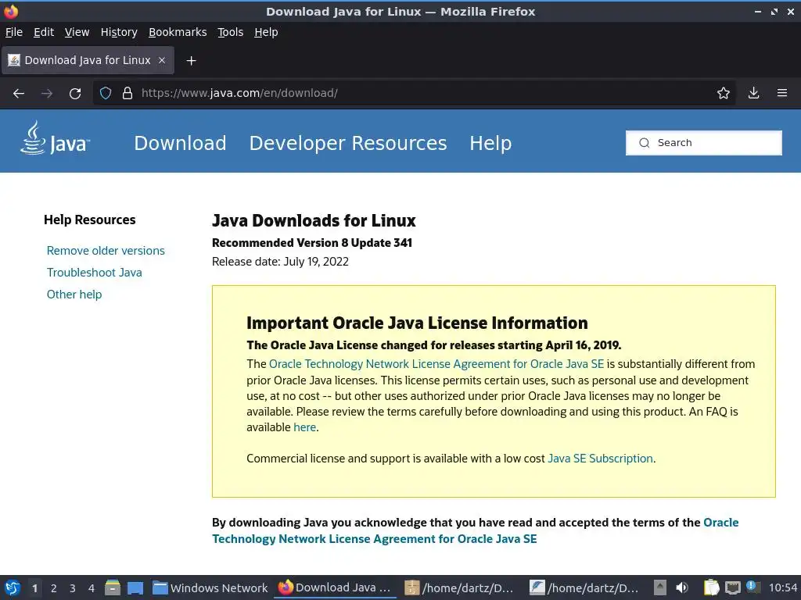Screen dimensions: 801x600
Task: Open the Edit menu
Action: [x=44, y=32]
